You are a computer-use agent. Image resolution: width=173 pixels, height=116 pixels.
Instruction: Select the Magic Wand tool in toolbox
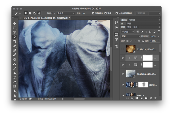pos(15,37)
